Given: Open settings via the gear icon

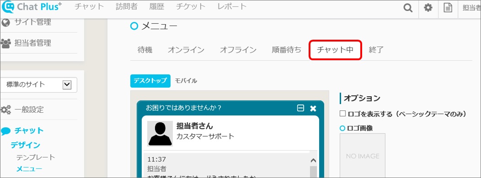Looking at the screenshot, I should click(x=428, y=8).
